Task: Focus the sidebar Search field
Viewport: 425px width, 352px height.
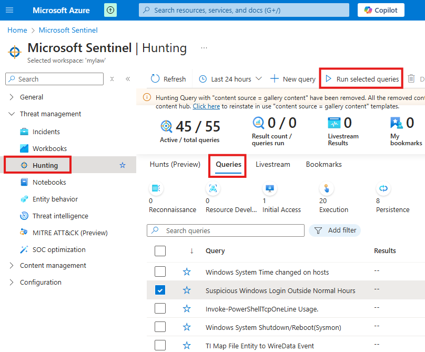Action: click(x=55, y=79)
